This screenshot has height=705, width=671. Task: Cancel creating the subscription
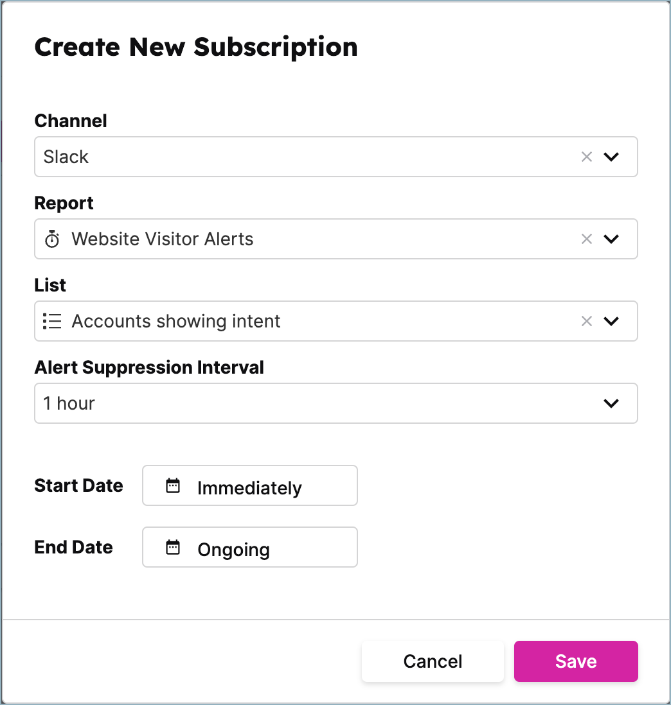pyautogui.click(x=433, y=661)
